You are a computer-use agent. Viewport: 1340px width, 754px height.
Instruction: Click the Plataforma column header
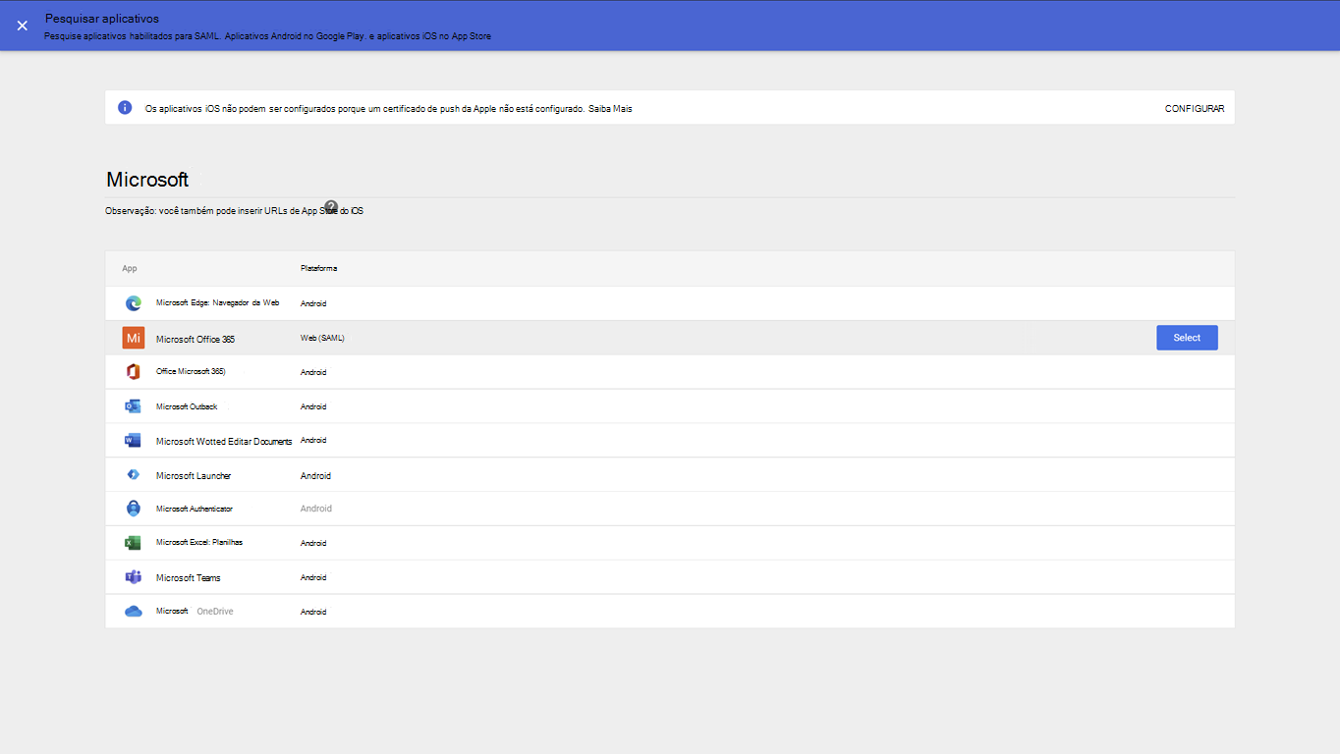tap(319, 269)
